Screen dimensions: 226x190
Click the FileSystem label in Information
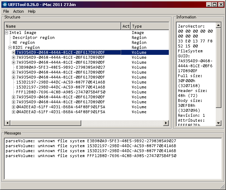[190, 51]
